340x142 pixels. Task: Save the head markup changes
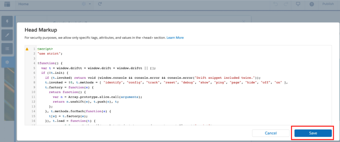[313, 133]
